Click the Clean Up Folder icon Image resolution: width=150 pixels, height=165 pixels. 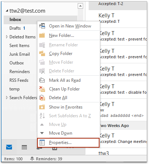[x=42, y=89]
